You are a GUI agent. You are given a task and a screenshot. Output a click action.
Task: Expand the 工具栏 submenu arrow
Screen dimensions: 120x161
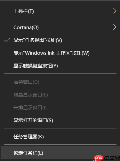115,11
